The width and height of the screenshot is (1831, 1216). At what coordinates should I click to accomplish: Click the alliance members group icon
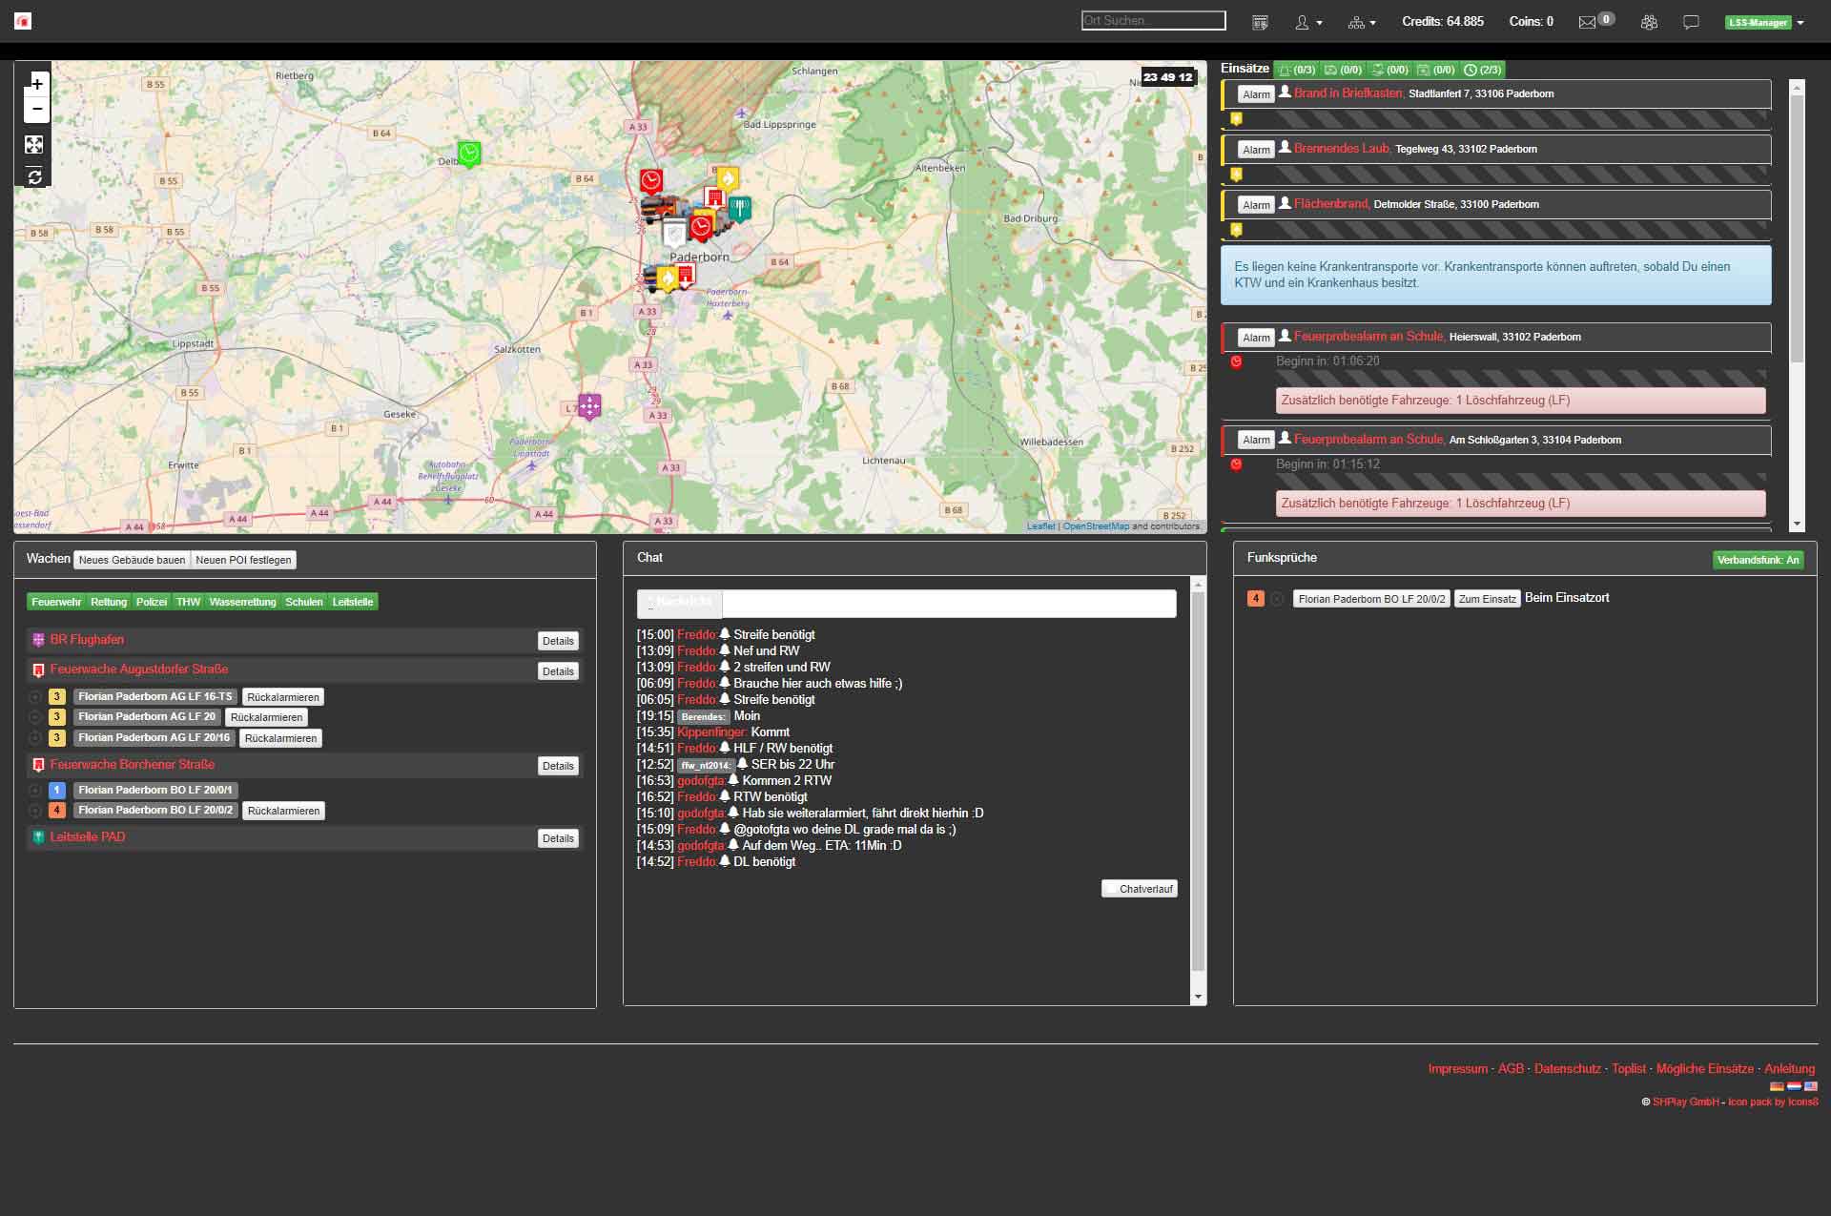(1649, 22)
